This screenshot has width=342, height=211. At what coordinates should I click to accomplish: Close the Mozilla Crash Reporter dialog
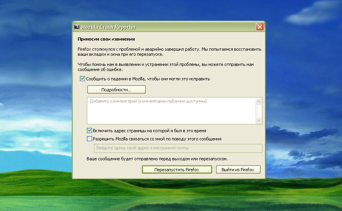tap(260, 27)
